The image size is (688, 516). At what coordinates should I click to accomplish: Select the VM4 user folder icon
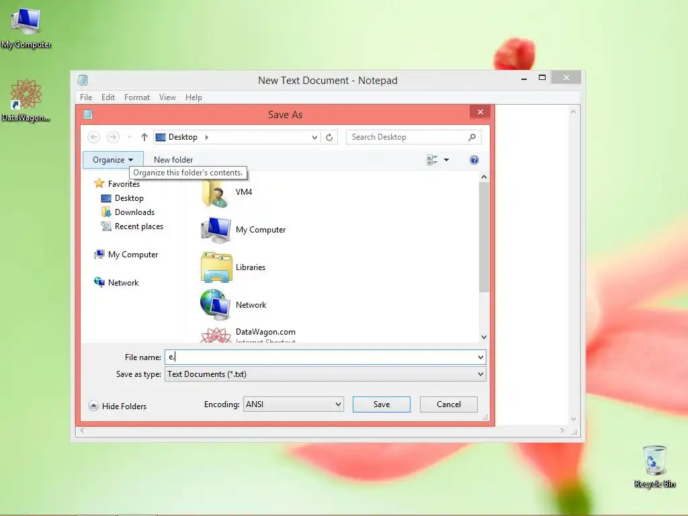point(215,193)
